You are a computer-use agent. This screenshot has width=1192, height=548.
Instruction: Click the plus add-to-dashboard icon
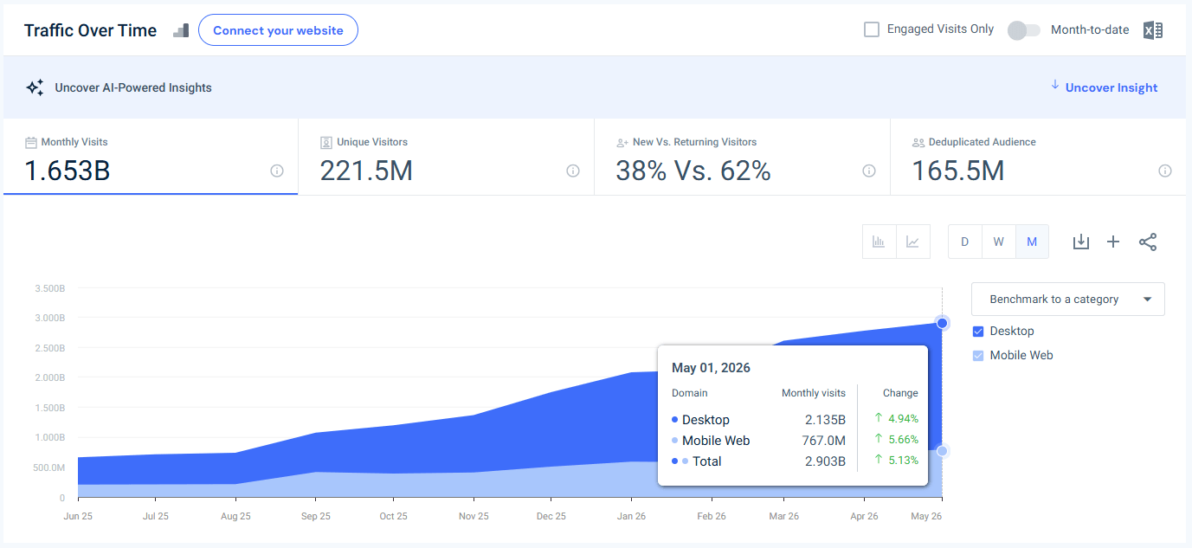pos(1113,242)
